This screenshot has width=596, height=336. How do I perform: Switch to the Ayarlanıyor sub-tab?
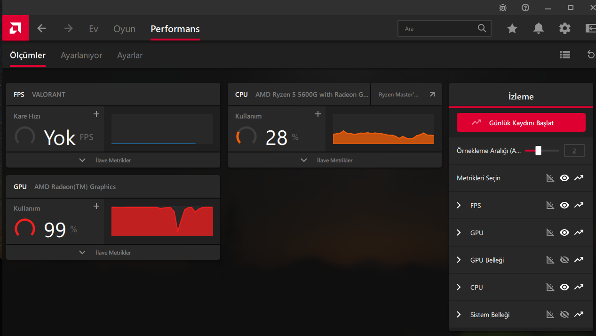[81, 55]
